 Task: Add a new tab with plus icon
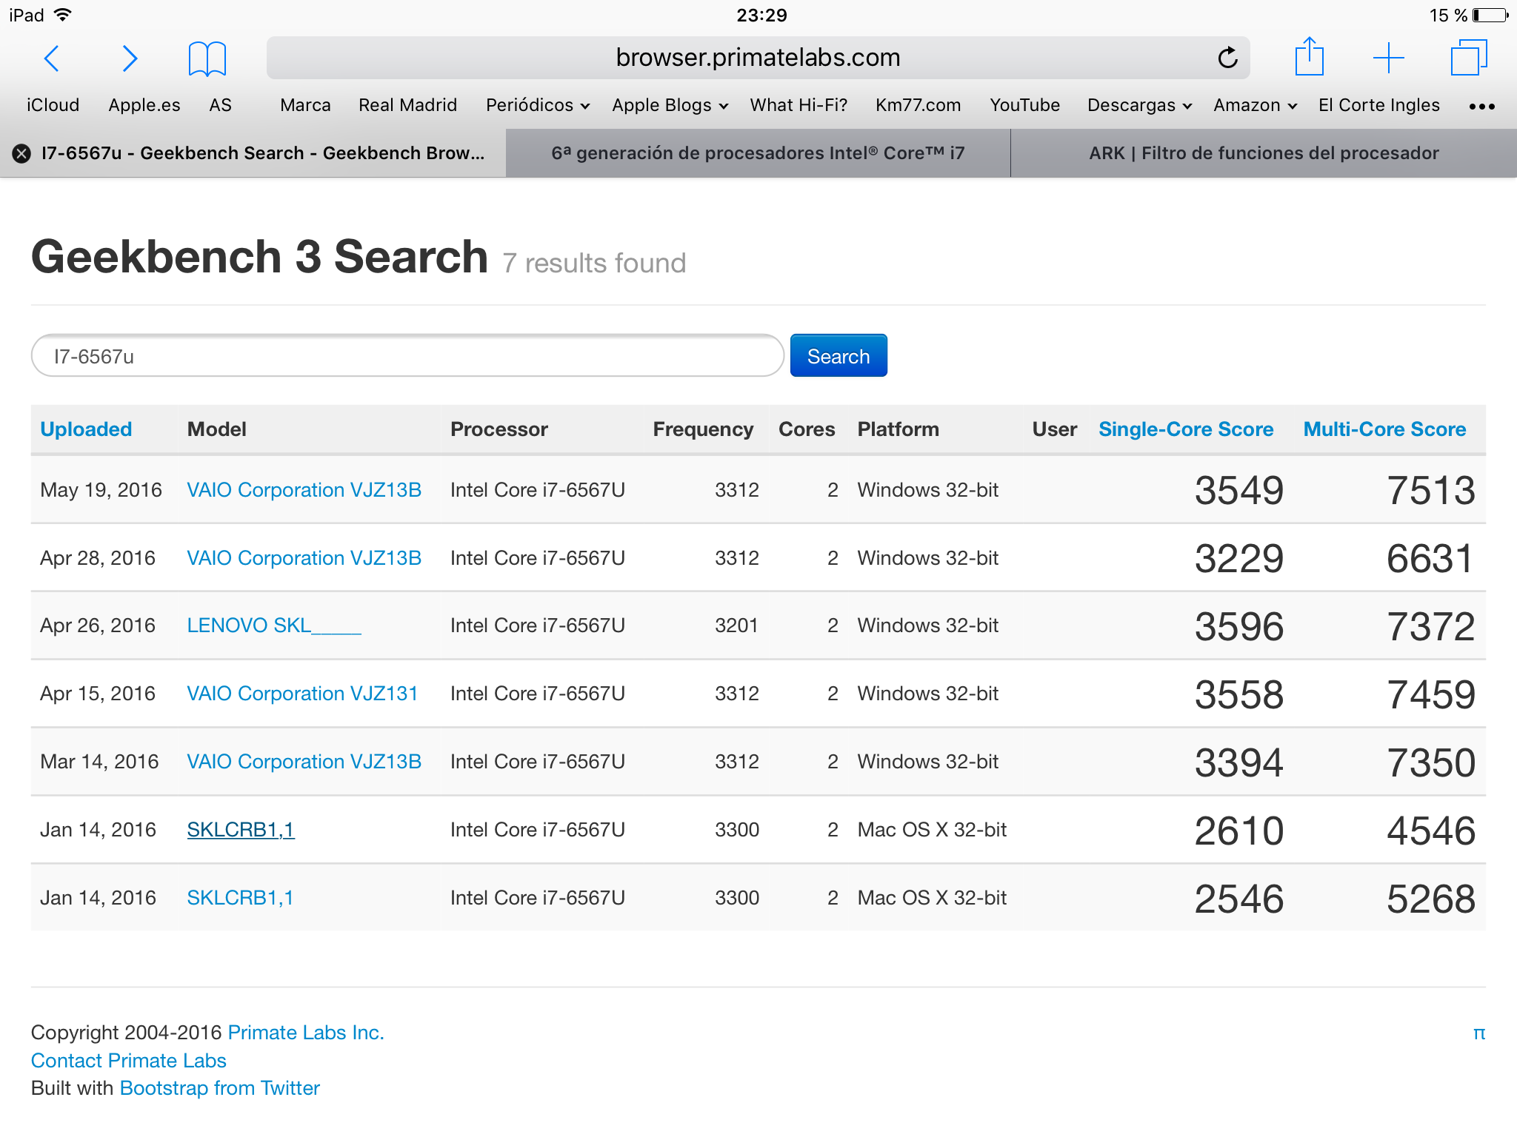pyautogui.click(x=1388, y=58)
